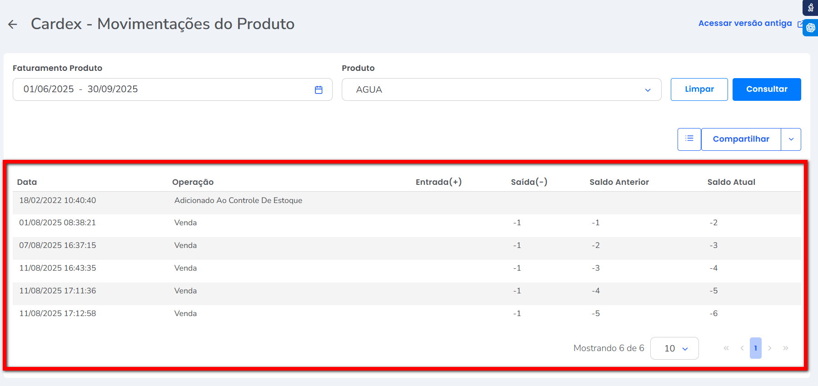Click the Consultar button
818x386 pixels.
tap(766, 89)
